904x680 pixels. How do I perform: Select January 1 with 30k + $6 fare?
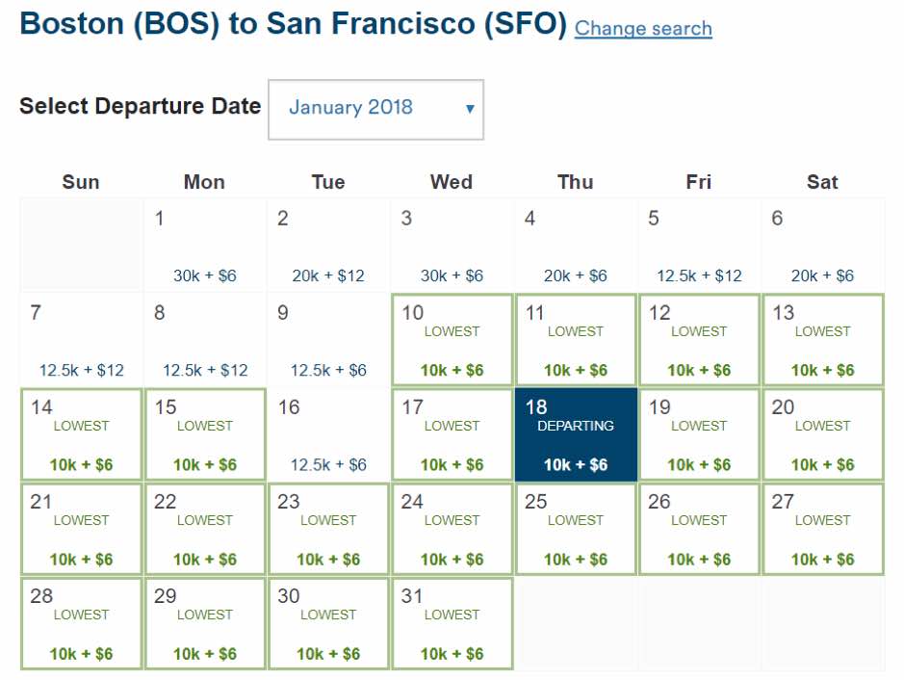coord(205,247)
